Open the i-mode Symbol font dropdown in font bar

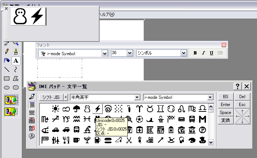tap(105, 53)
